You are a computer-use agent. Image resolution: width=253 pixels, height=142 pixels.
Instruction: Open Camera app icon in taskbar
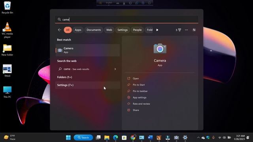[176, 138]
